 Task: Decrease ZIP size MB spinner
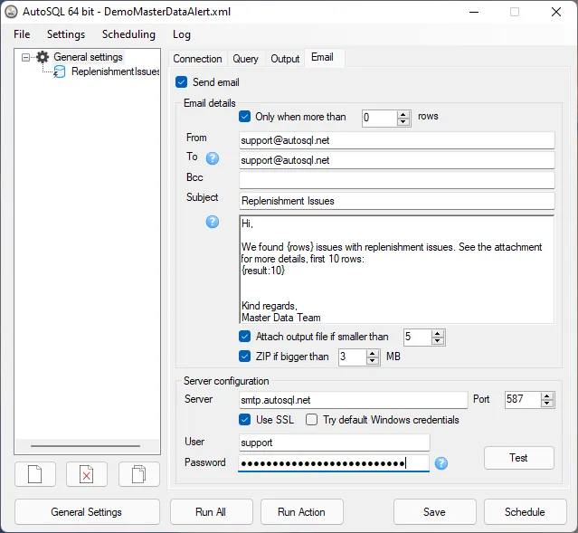coord(373,361)
